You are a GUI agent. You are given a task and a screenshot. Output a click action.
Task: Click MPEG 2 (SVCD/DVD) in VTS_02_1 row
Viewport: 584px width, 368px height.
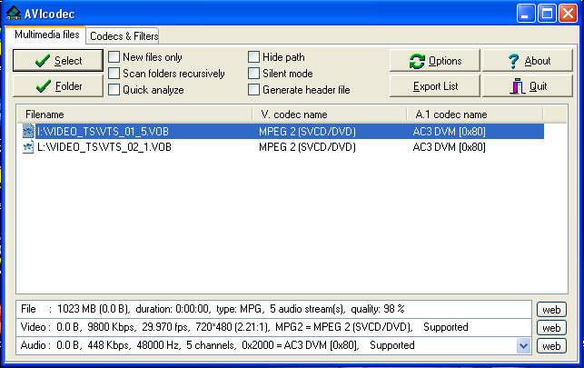point(307,147)
